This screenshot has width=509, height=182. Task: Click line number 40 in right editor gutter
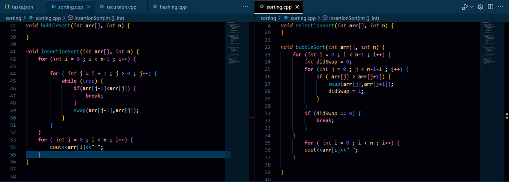pyautogui.click(x=267, y=179)
